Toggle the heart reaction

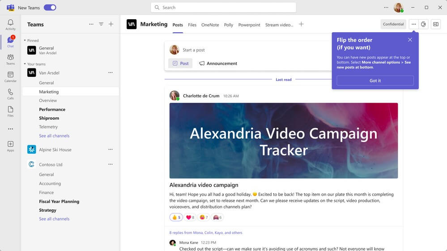pyautogui.click(x=190, y=218)
